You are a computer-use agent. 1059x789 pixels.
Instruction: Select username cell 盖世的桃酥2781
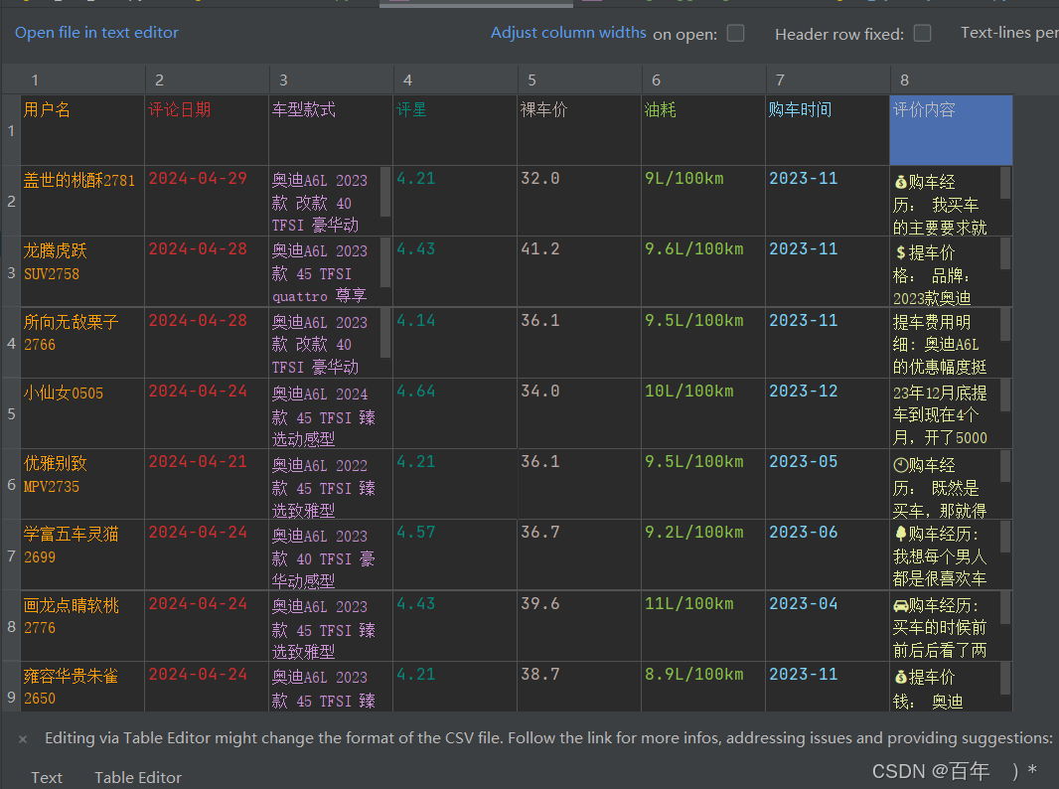click(82, 202)
